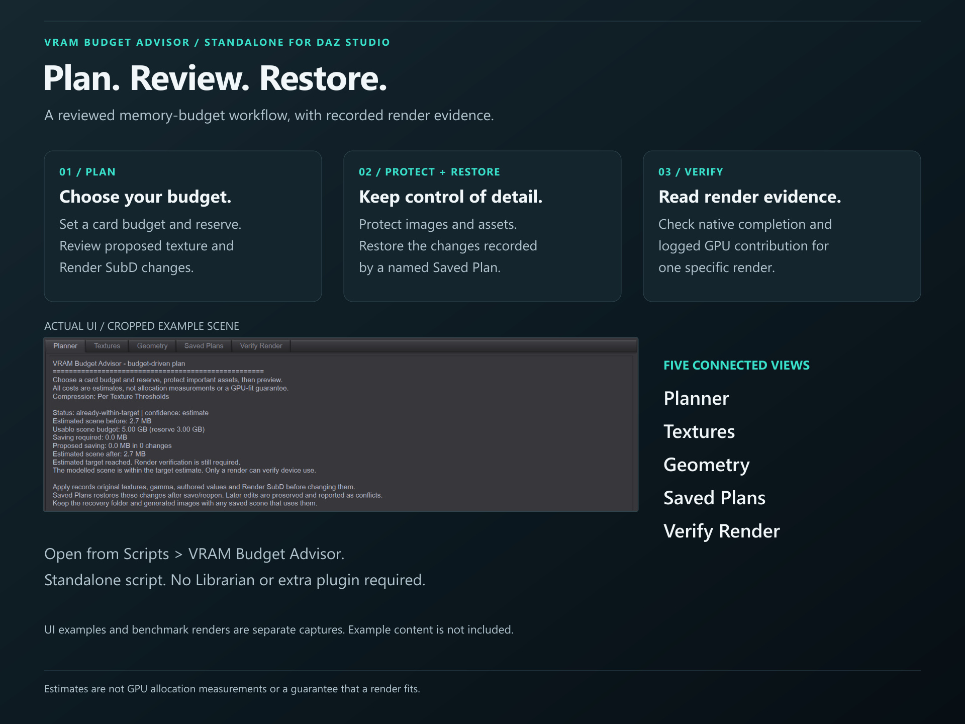Select the '03 / VERIFY' label
This screenshot has height=724, width=965.
(x=691, y=172)
